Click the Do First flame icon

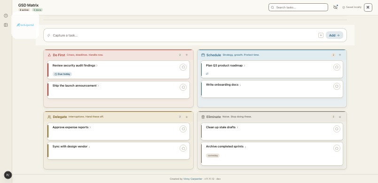pyautogui.click(x=49, y=55)
